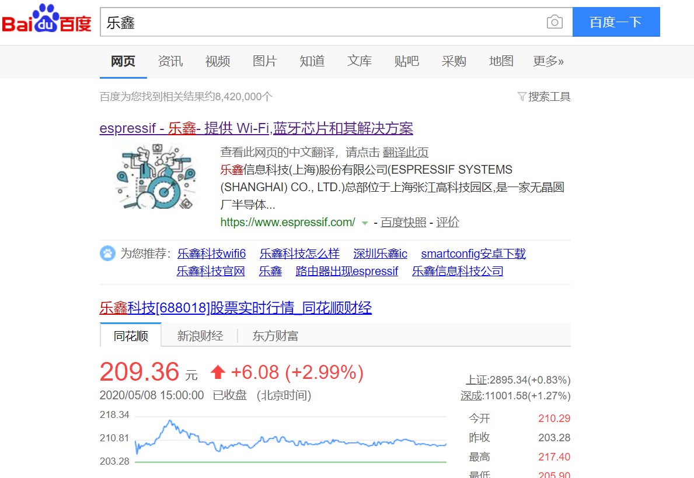Go to the 贴吧 tab
The image size is (694, 478).
(407, 61)
